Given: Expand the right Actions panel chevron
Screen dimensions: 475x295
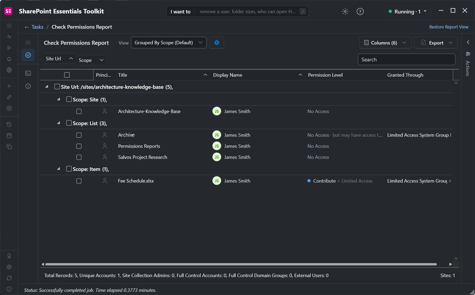Looking at the screenshot, I should point(468,42).
